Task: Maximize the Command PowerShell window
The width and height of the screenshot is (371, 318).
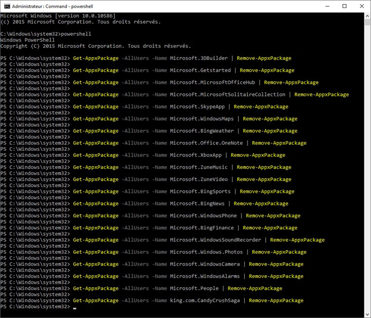Action: (345, 7)
